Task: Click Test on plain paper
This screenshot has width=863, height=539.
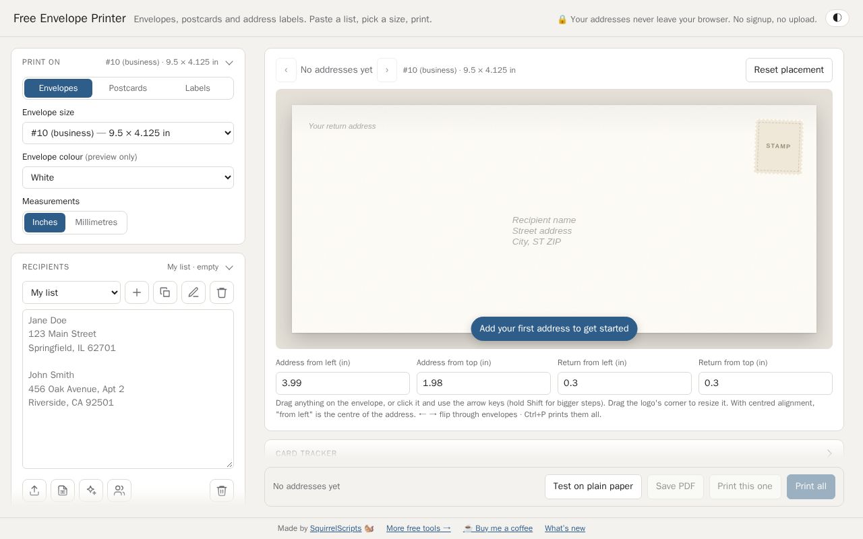Action: [x=593, y=486]
